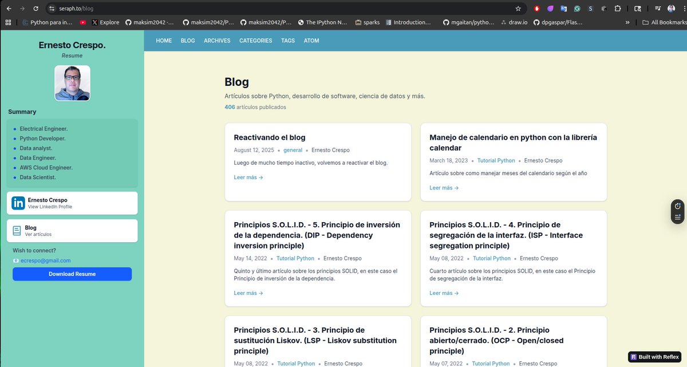Click the list lines icon in floating widget
Image resolution: width=687 pixels, height=367 pixels.
point(678,217)
